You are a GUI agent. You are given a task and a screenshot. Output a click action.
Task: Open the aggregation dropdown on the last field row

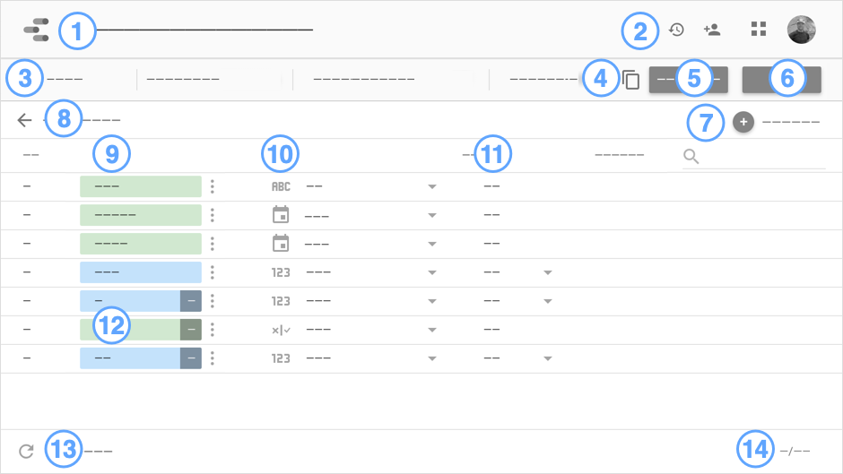tap(547, 359)
